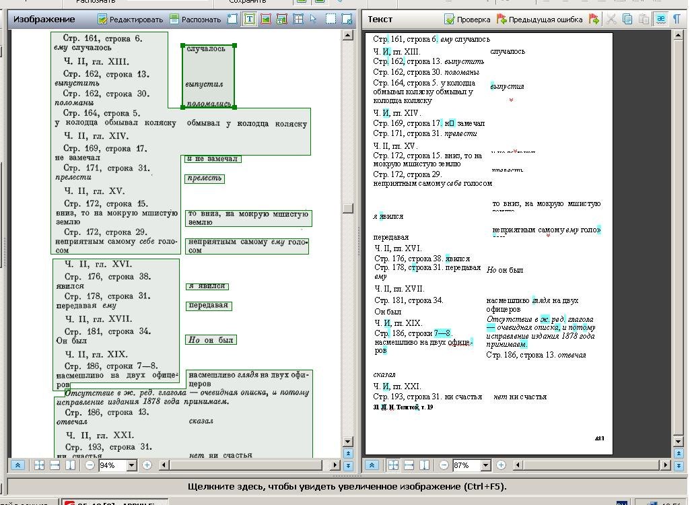Viewport: 692px width, 505px height.
Task: Zoom out the Text panel
Action: tap(444, 465)
